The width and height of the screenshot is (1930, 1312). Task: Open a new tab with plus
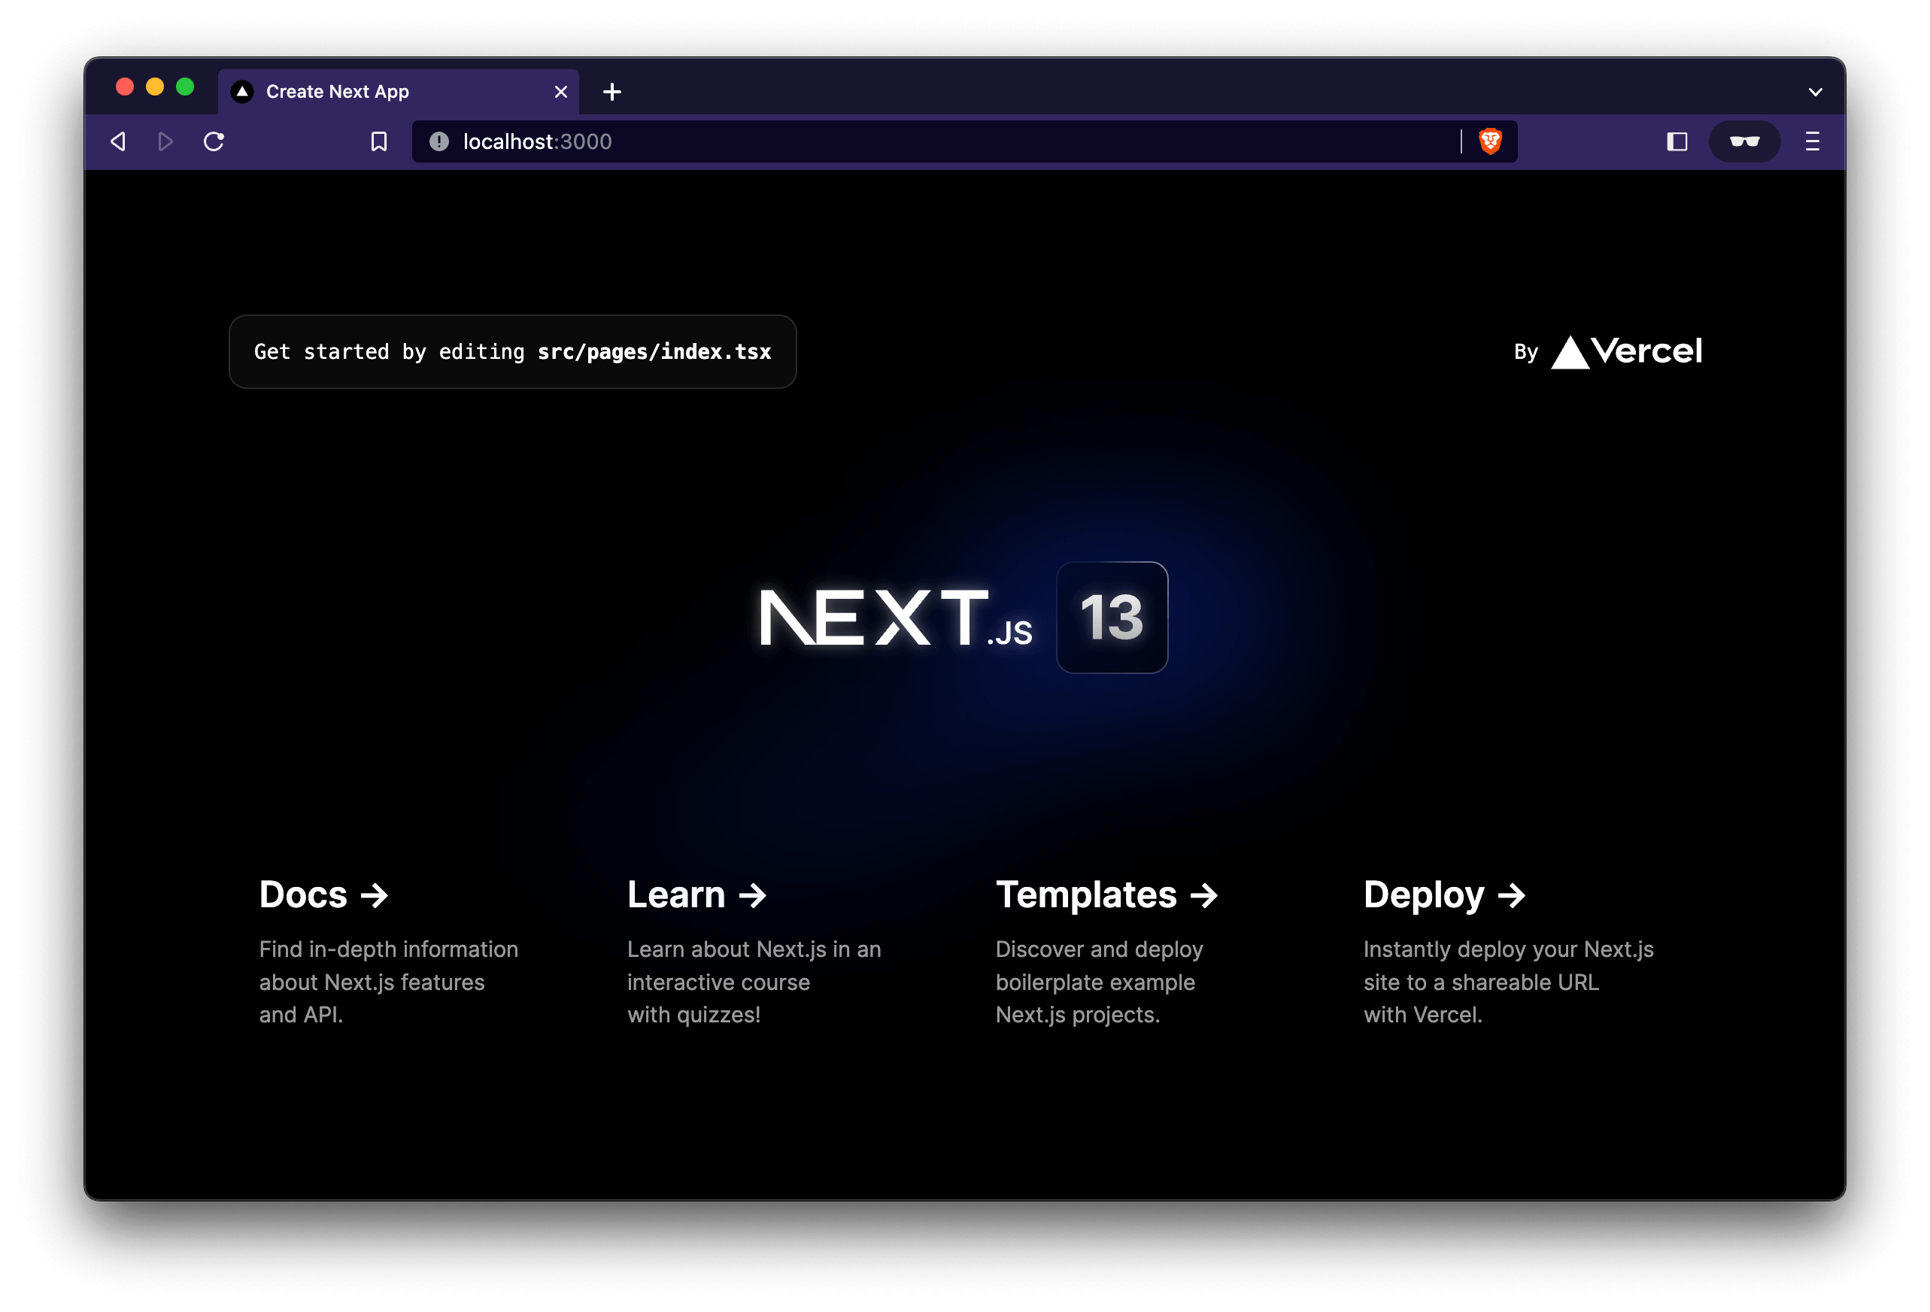tap(612, 93)
